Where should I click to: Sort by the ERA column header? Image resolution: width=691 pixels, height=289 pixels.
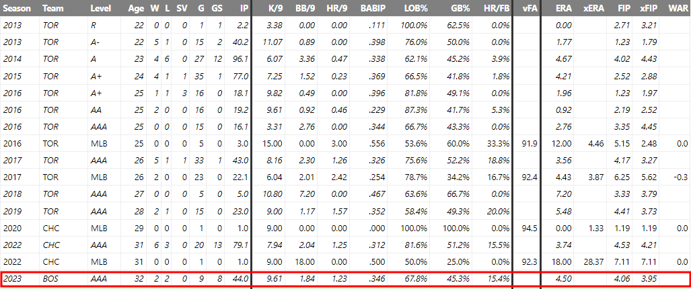point(564,8)
